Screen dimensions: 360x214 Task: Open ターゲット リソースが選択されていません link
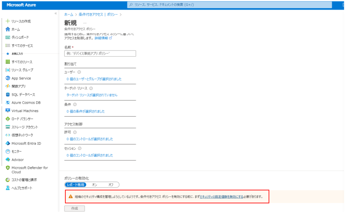[92, 95]
